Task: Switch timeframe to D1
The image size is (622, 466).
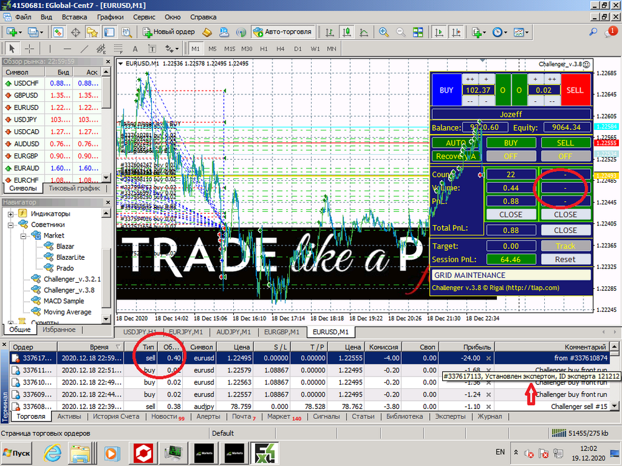Action: pos(298,48)
